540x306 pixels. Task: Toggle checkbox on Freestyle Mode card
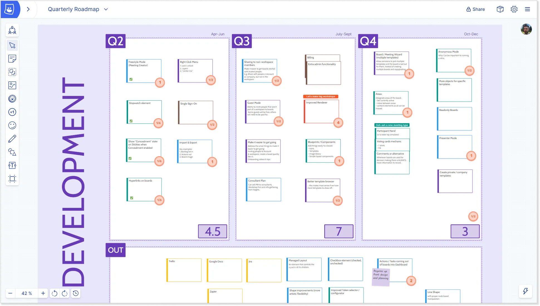[131, 79]
